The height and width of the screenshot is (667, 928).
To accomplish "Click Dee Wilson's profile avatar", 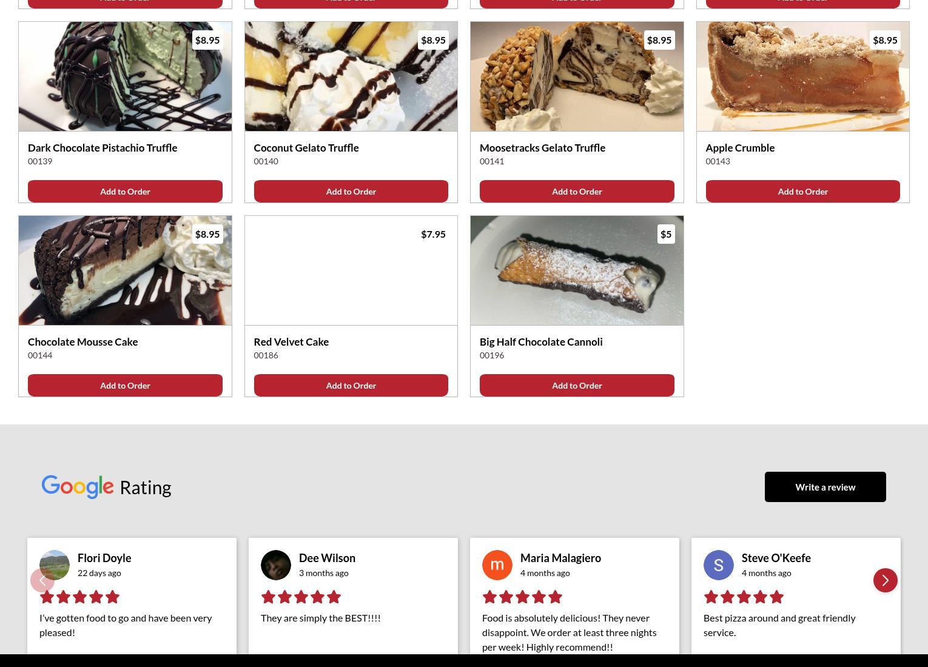I will pyautogui.click(x=276, y=565).
